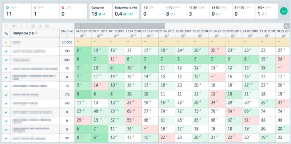Screen dimensions: 291x144
Task: Click the [Частота] column header link
Action: tap(67, 31)
